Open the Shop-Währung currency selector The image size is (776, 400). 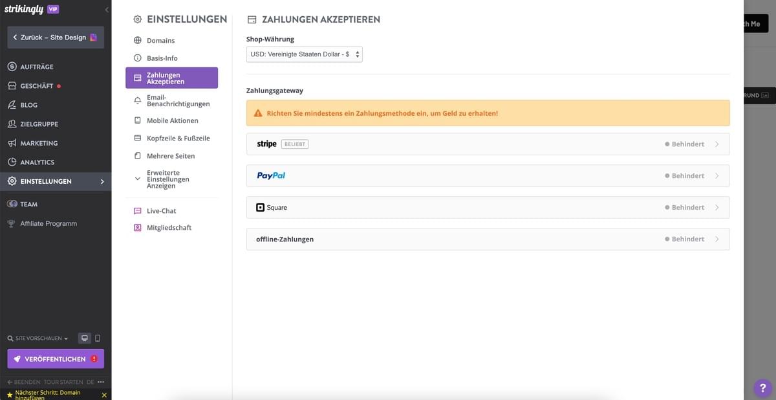[x=304, y=54]
